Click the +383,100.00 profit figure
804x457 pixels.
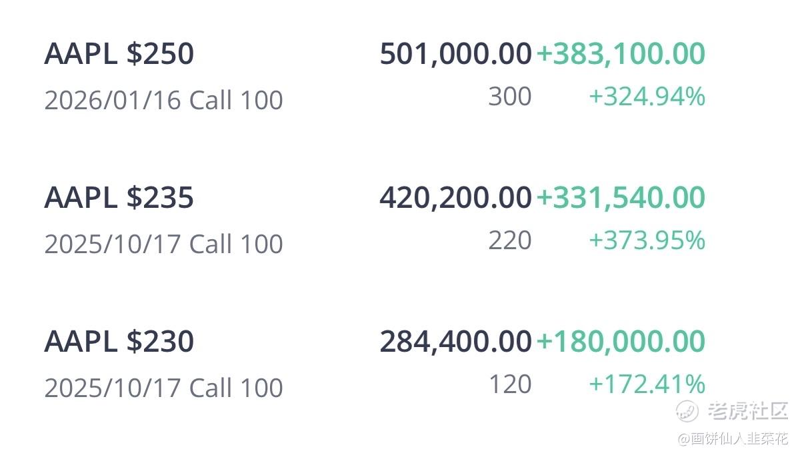(621, 54)
